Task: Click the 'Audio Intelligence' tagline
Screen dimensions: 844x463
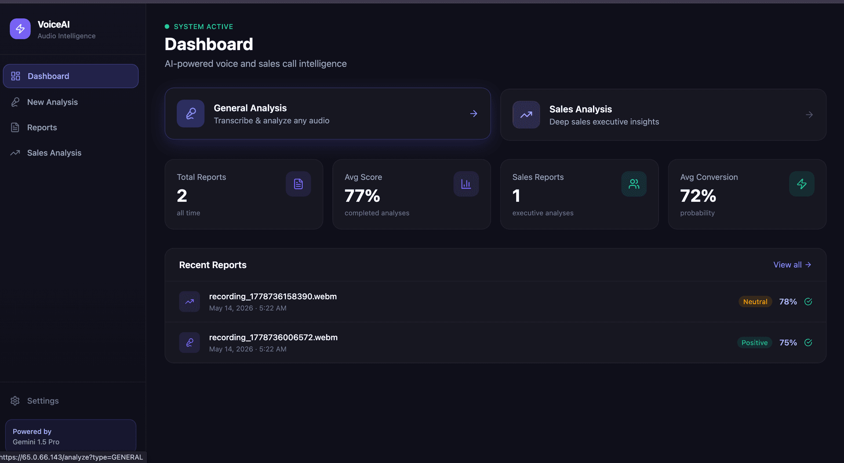Action: pyautogui.click(x=66, y=36)
